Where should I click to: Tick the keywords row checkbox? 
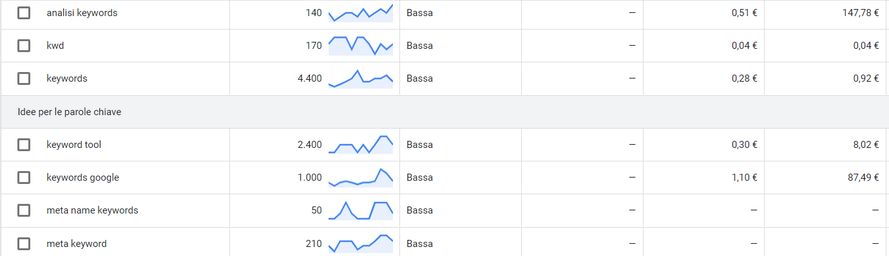pos(24,78)
